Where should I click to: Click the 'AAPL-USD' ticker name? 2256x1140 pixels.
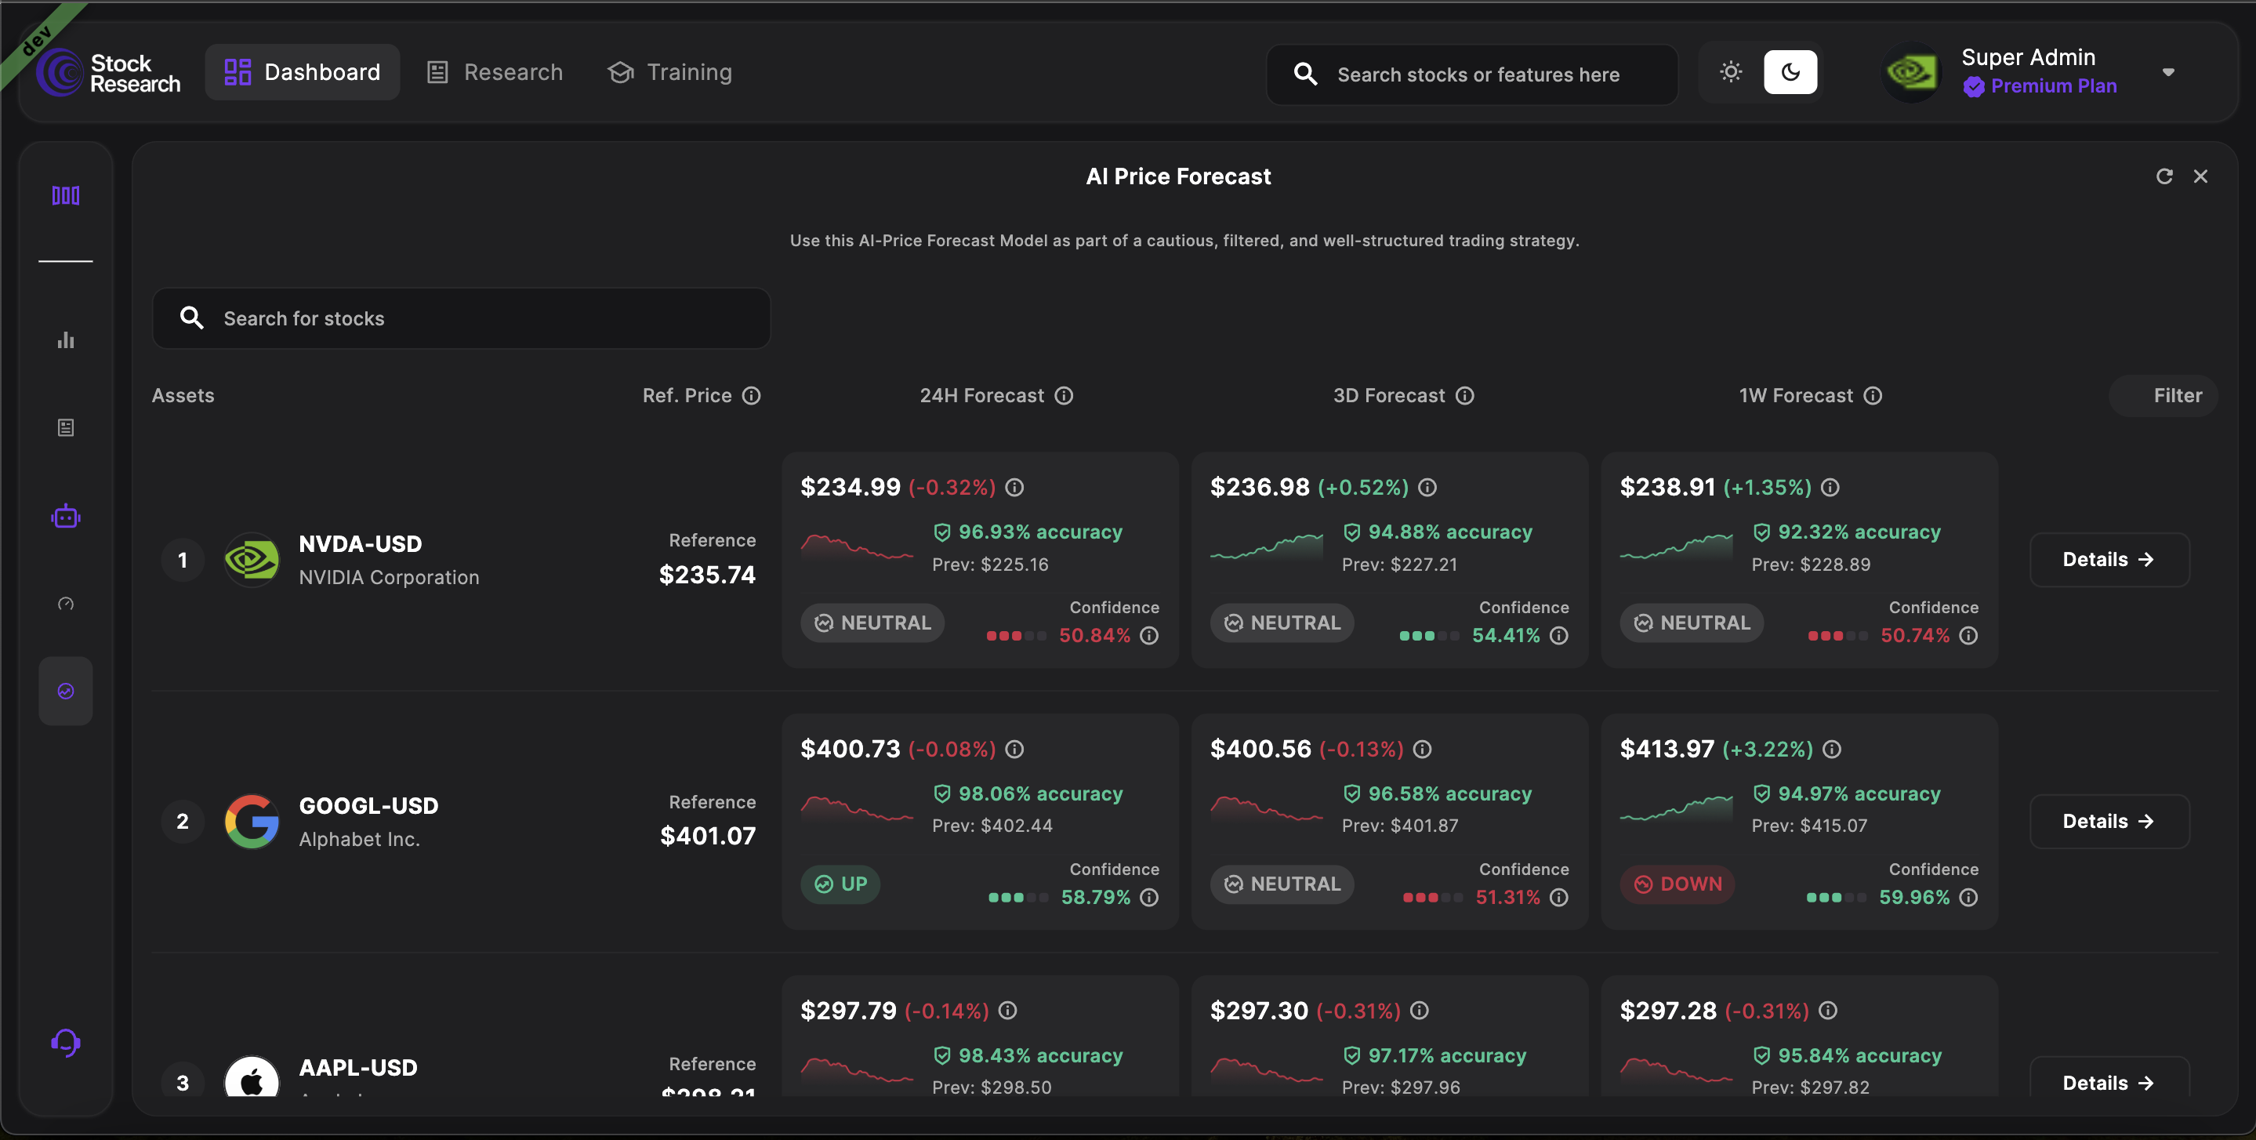(x=358, y=1068)
